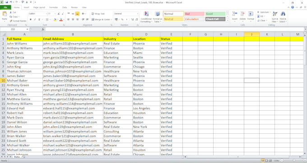This screenshot has width=307, height=163.
Task: Toggle Italic formatting
Action: click(x=35, y=19)
